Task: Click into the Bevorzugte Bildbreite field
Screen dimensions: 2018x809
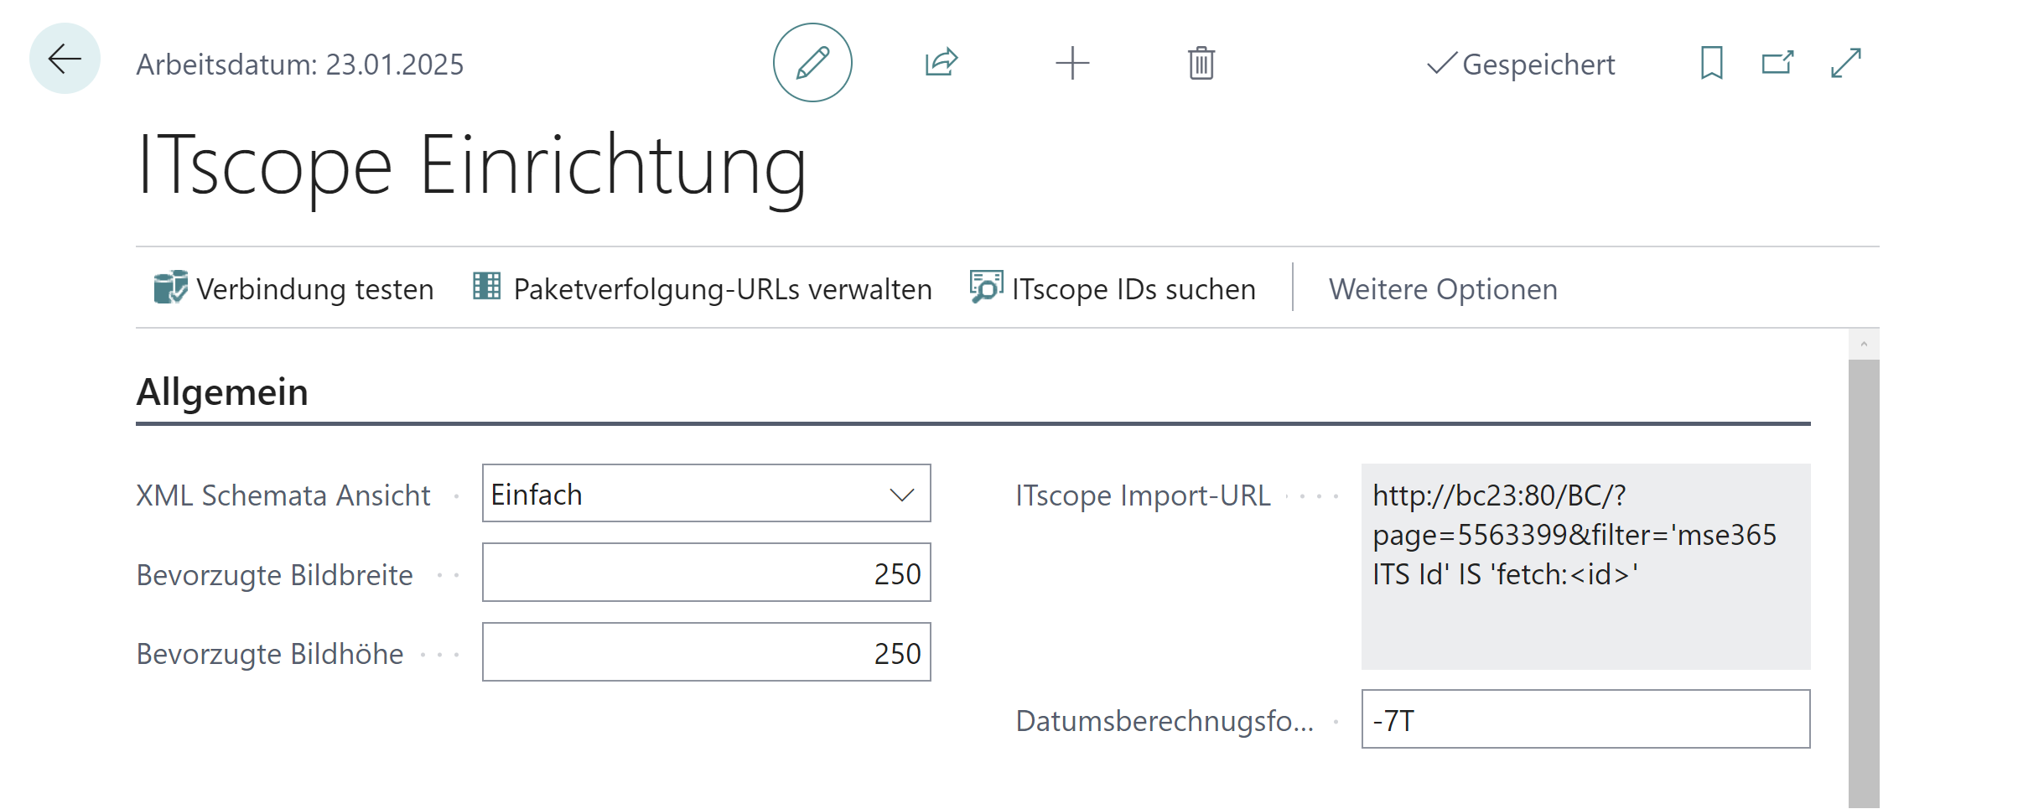Action: pyautogui.click(x=704, y=573)
